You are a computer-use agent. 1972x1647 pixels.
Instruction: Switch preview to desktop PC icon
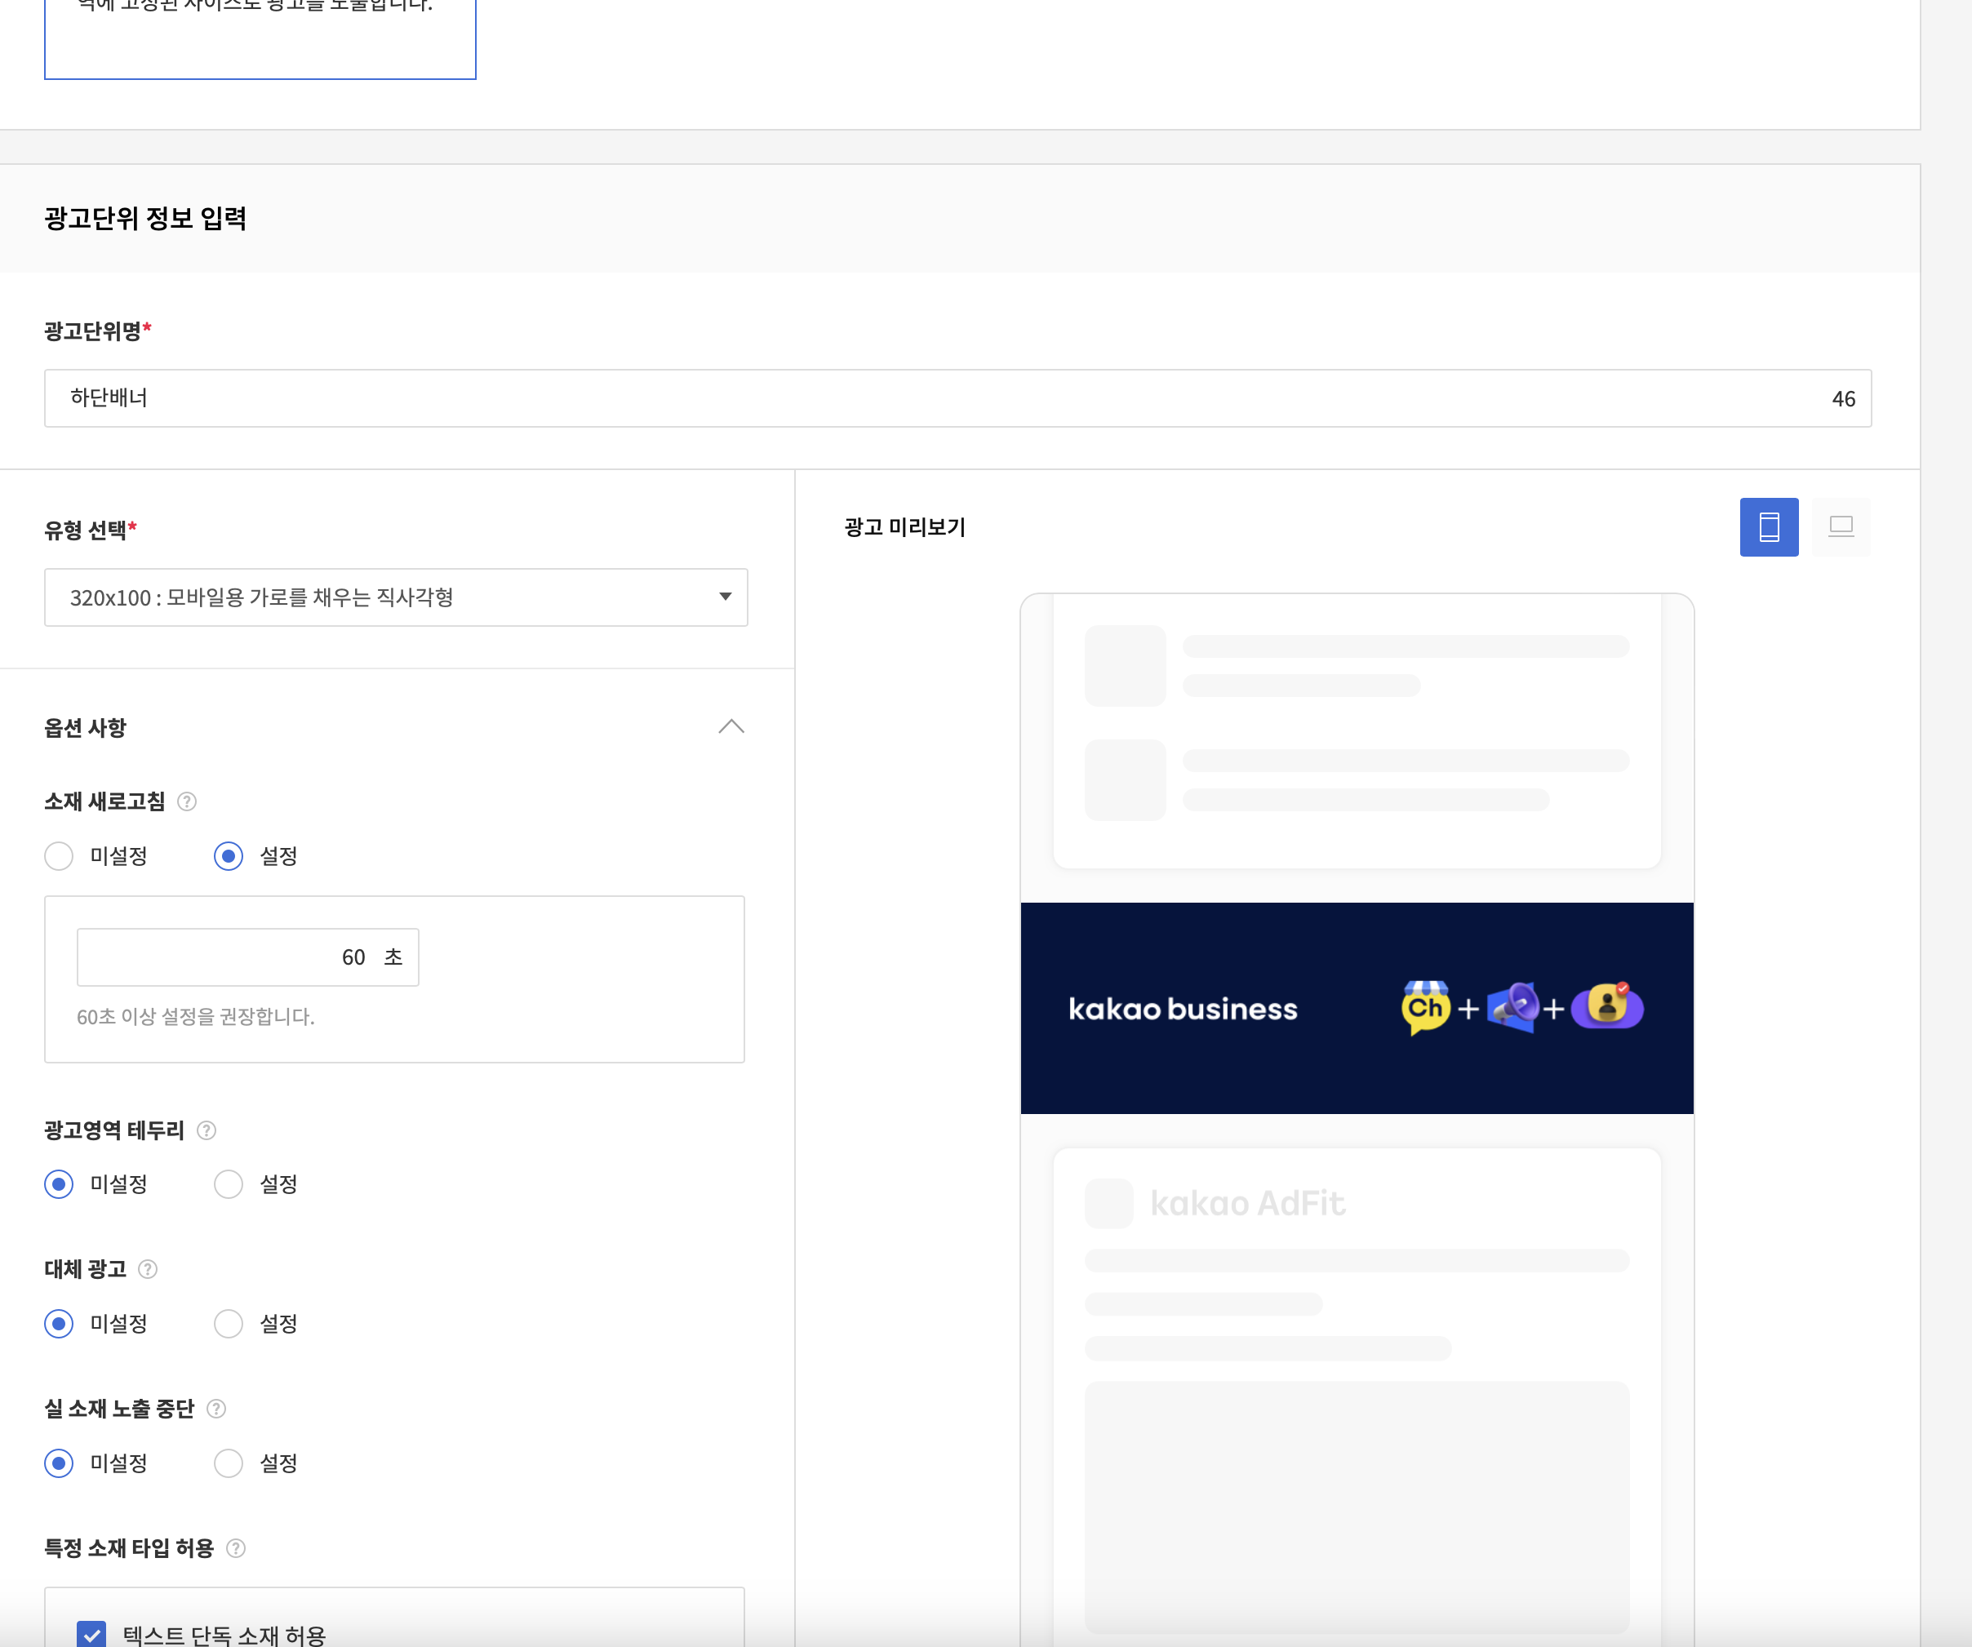[1840, 526]
